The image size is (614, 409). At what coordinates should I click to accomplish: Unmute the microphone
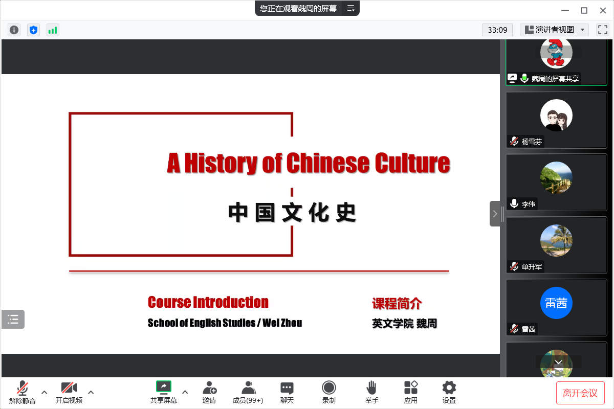[23, 392]
